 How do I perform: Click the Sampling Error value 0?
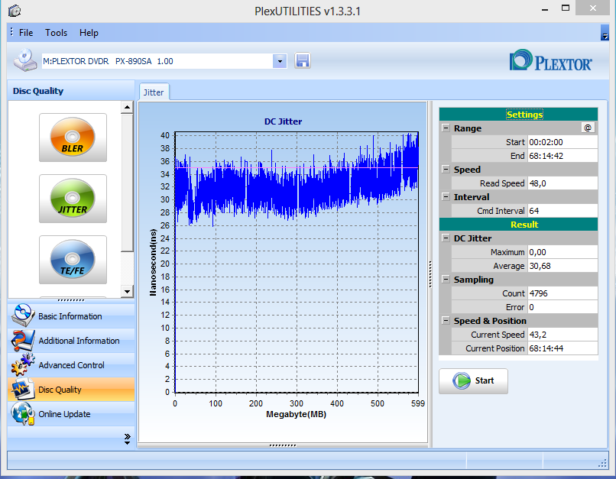tap(563, 307)
